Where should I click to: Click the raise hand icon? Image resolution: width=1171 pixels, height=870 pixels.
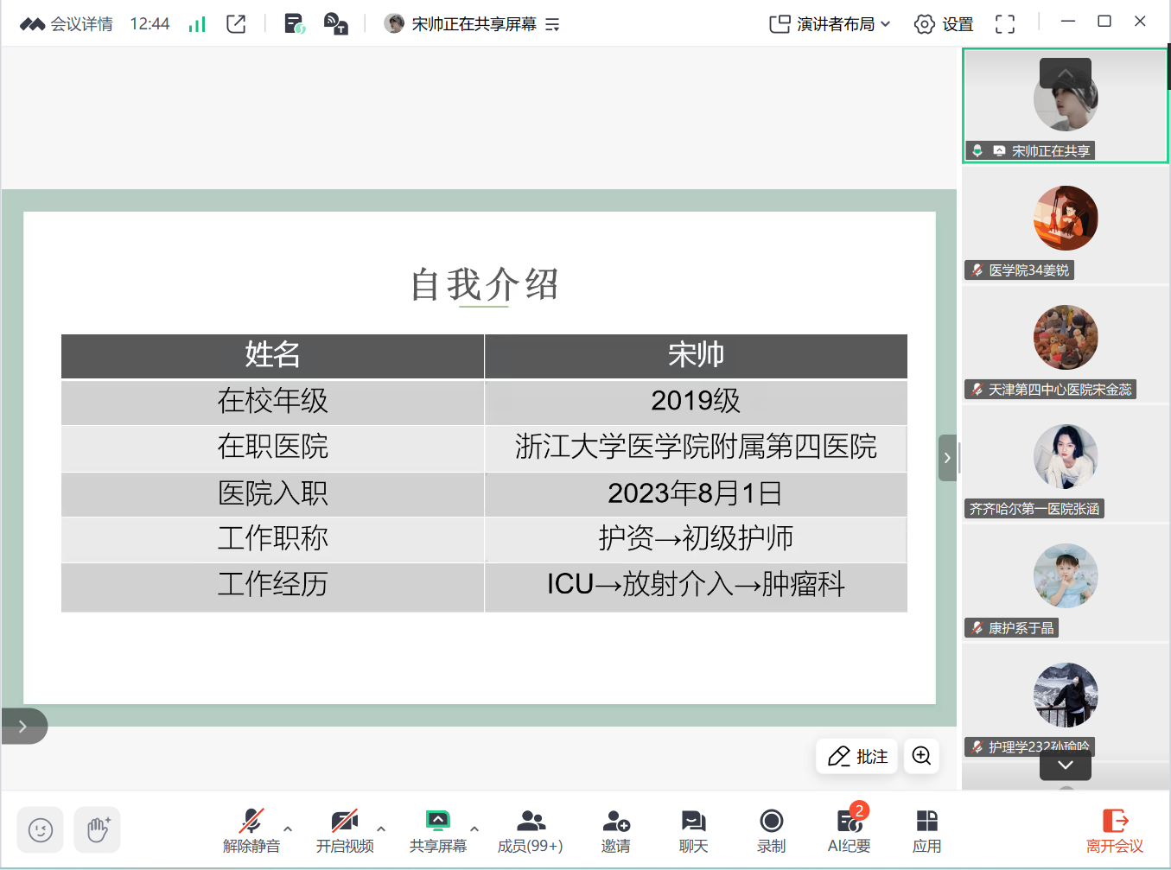coord(98,830)
